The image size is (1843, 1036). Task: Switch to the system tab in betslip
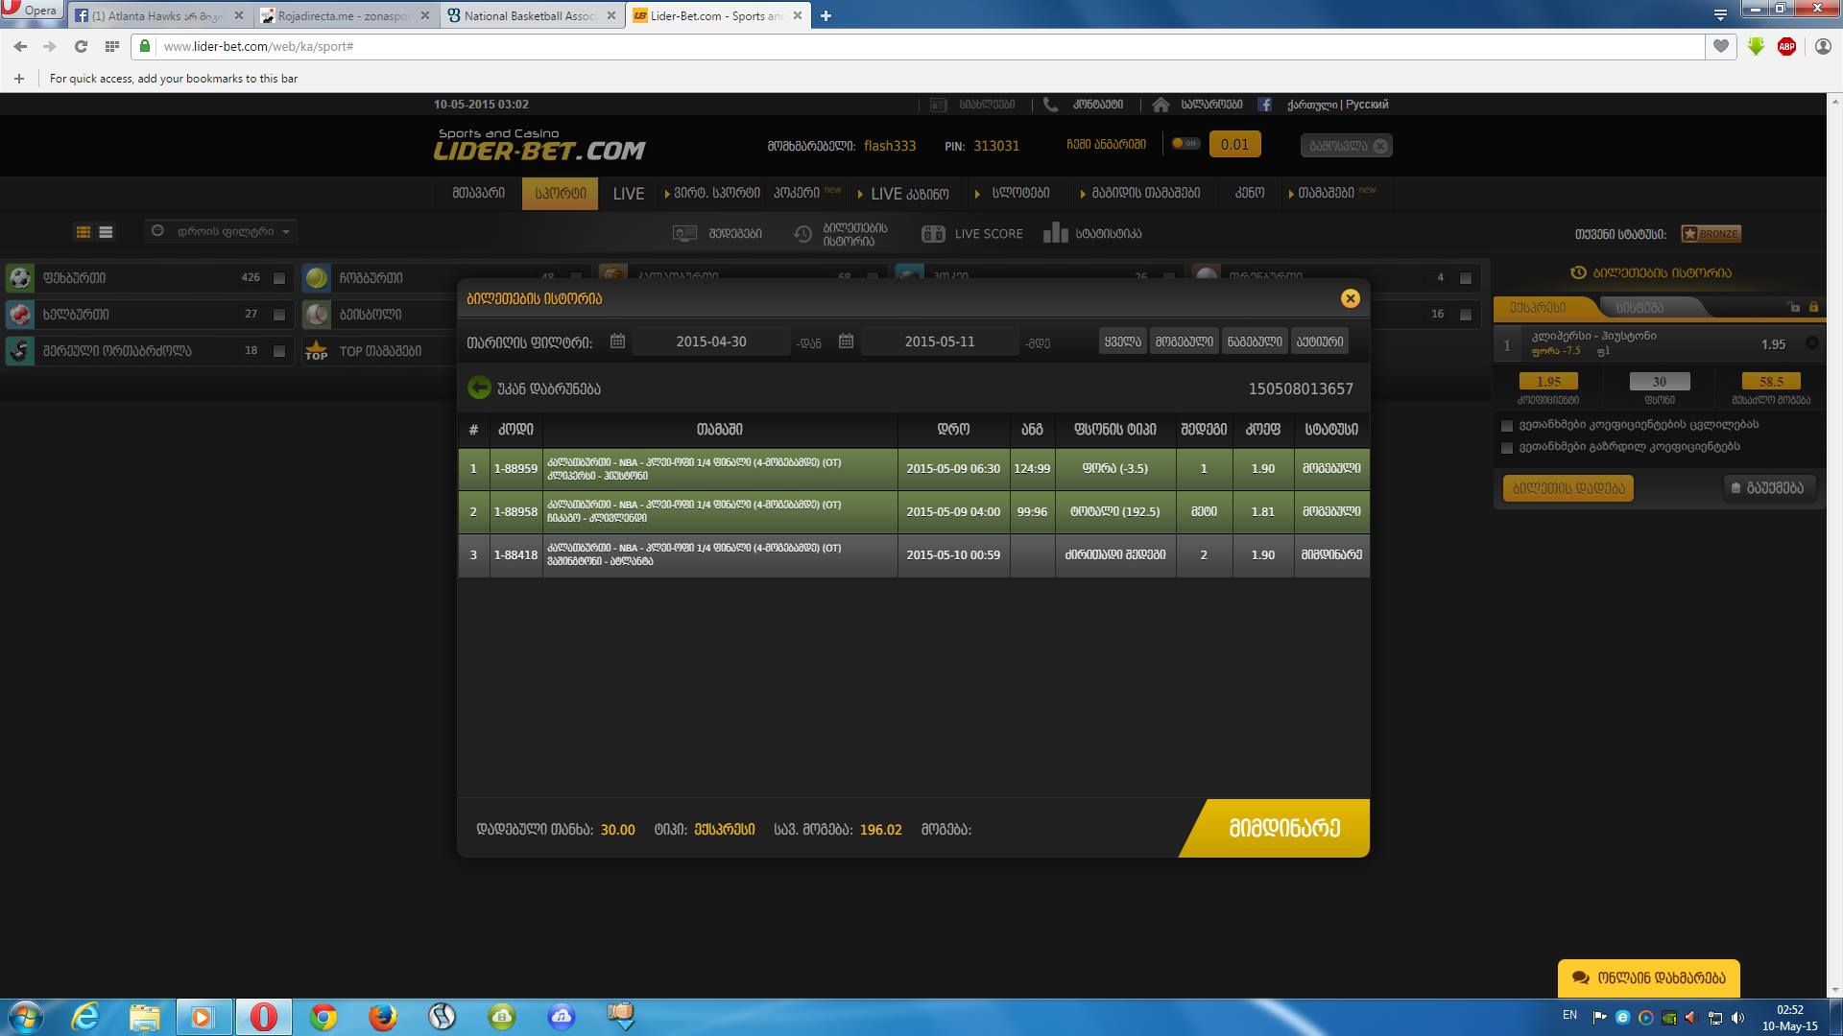(1640, 308)
